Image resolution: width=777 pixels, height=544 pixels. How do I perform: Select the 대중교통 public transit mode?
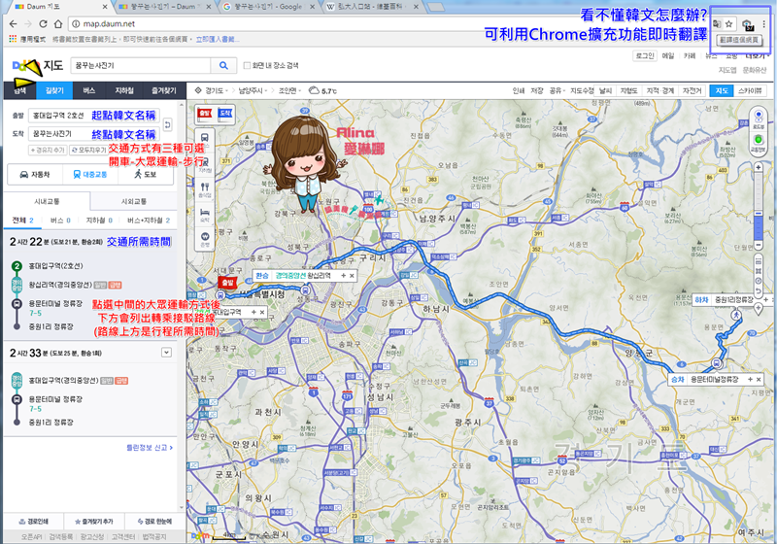click(90, 175)
